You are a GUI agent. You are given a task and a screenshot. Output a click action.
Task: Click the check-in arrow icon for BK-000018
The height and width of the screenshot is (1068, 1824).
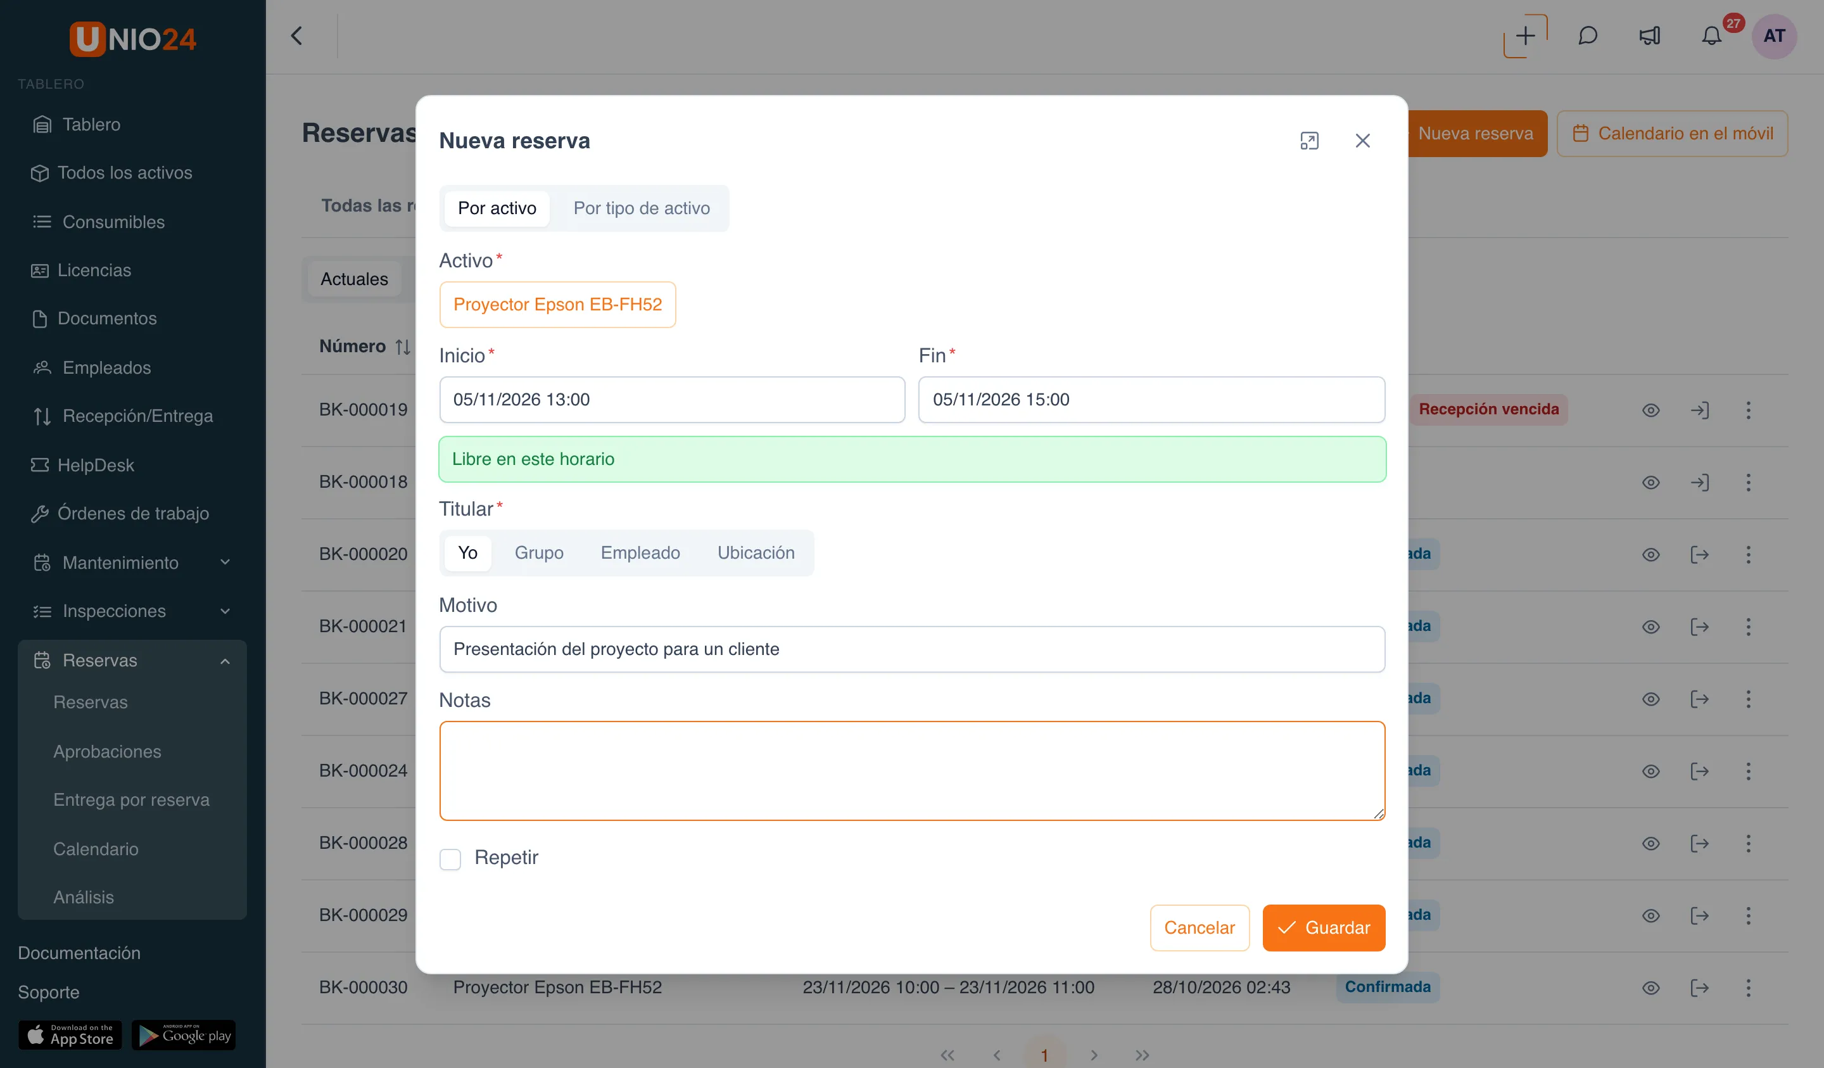[1699, 482]
